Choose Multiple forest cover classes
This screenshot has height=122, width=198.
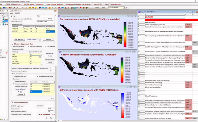coord(38,77)
